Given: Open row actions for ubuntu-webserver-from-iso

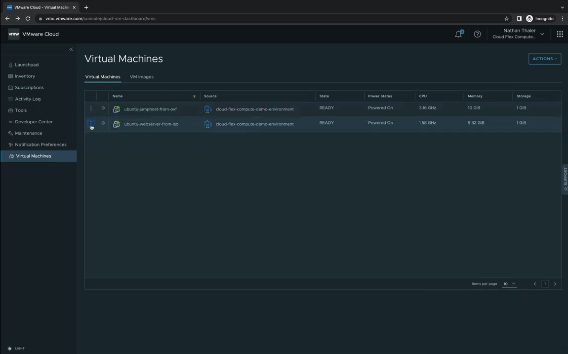Looking at the screenshot, I should (91, 123).
